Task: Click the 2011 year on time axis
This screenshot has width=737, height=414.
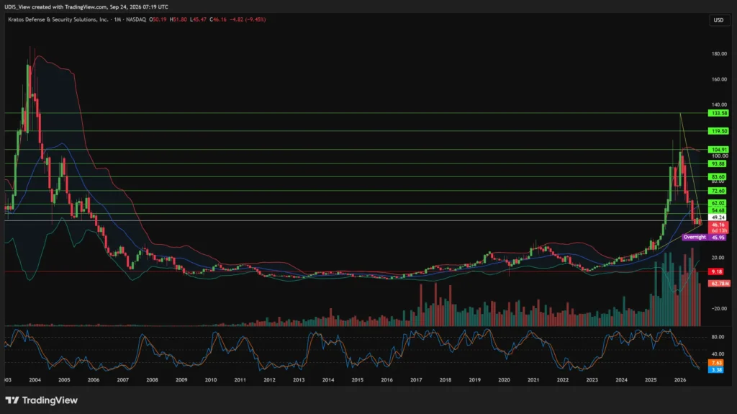Action: click(x=240, y=380)
